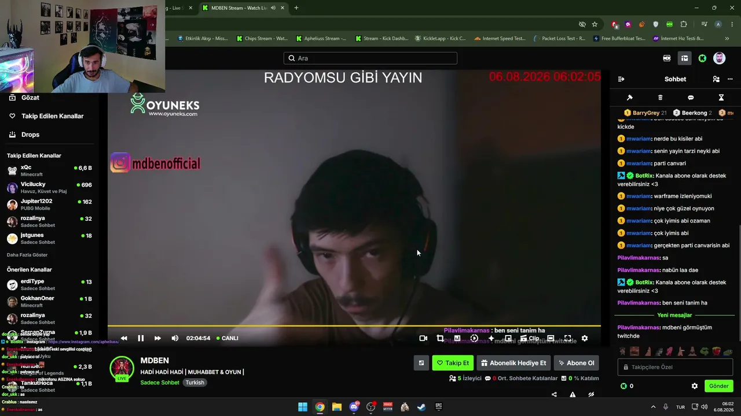Subscribe using the Abone Ol button

pos(576,363)
